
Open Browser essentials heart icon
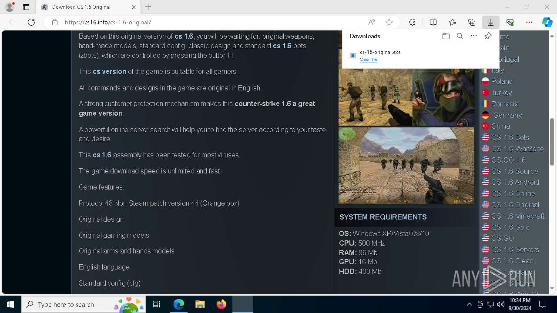coord(510,22)
